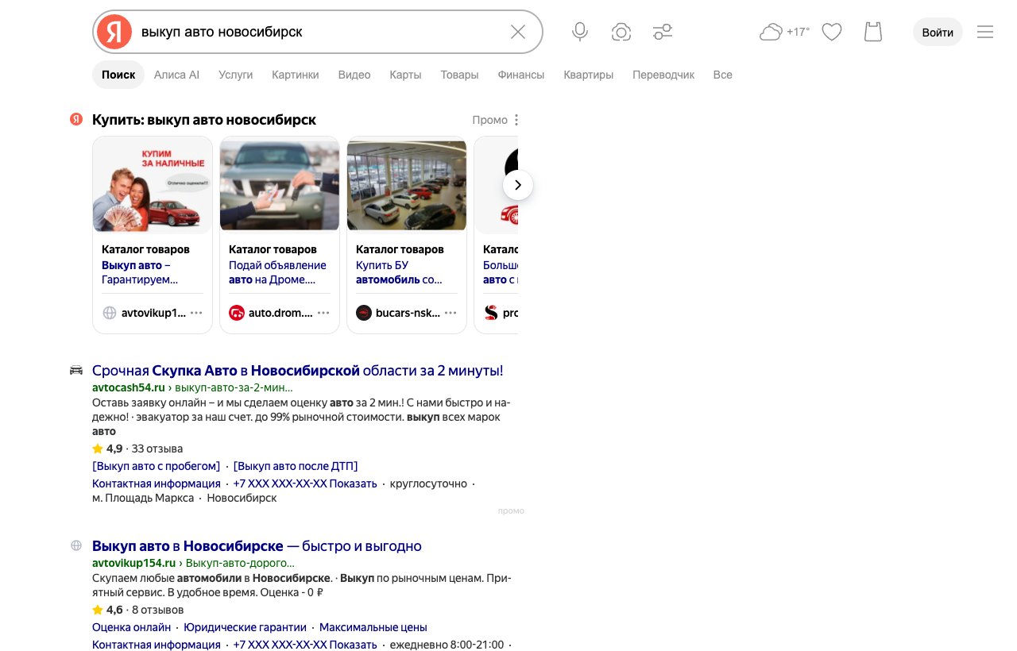Open the Максимальные цены sitelink

tap(373, 627)
